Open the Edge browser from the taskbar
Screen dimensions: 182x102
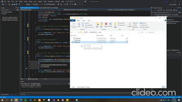21,100
